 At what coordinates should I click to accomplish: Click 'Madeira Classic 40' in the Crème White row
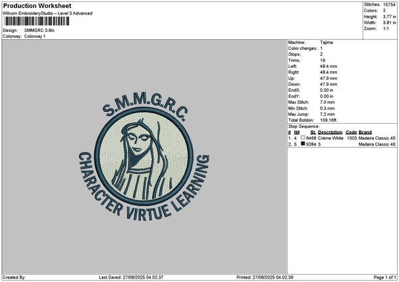click(377, 138)
